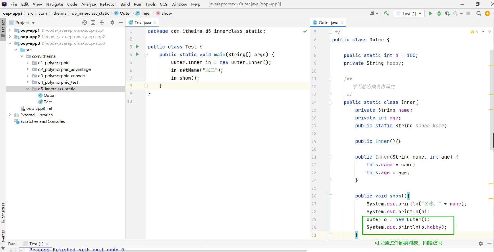Click green checkmark inspection status in Test.java

(x=305, y=31)
